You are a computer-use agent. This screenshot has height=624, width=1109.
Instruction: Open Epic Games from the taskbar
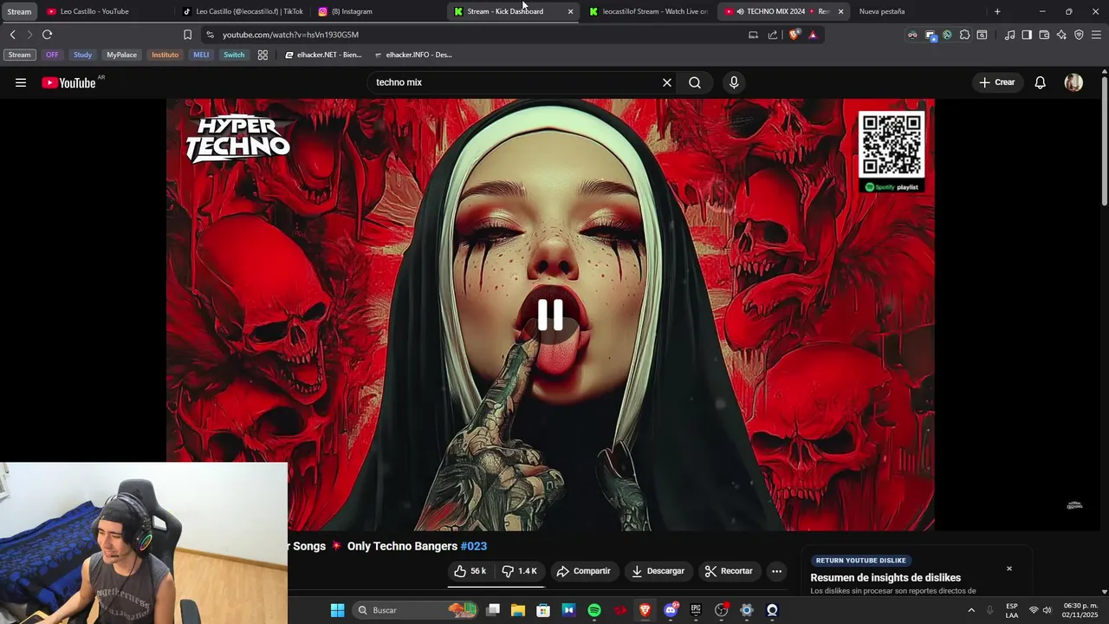[696, 610]
